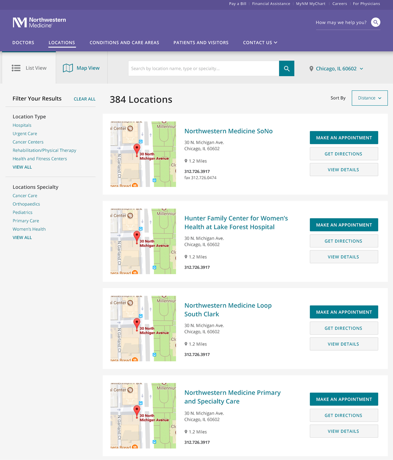Viewport: 393px width, 460px height.
Task: Click the Northwestern Medicine logo
Action: (x=39, y=22)
